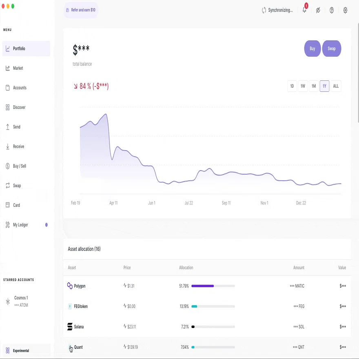
Task: Open the Quant asset row
Action: [x=207, y=347]
